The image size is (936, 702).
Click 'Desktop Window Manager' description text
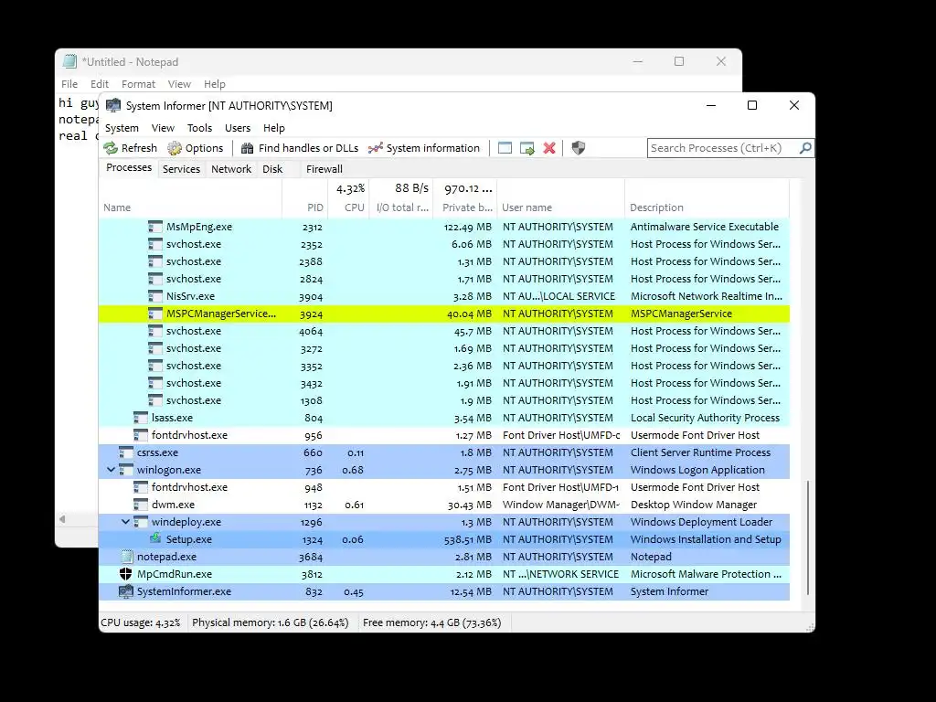click(x=694, y=505)
